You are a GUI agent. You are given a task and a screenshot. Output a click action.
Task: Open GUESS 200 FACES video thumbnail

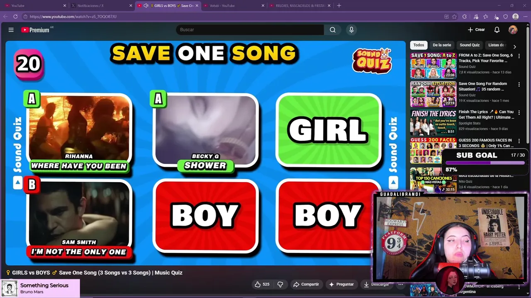[433, 151]
